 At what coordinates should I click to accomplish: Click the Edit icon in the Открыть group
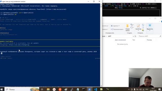(x=143, y=28)
